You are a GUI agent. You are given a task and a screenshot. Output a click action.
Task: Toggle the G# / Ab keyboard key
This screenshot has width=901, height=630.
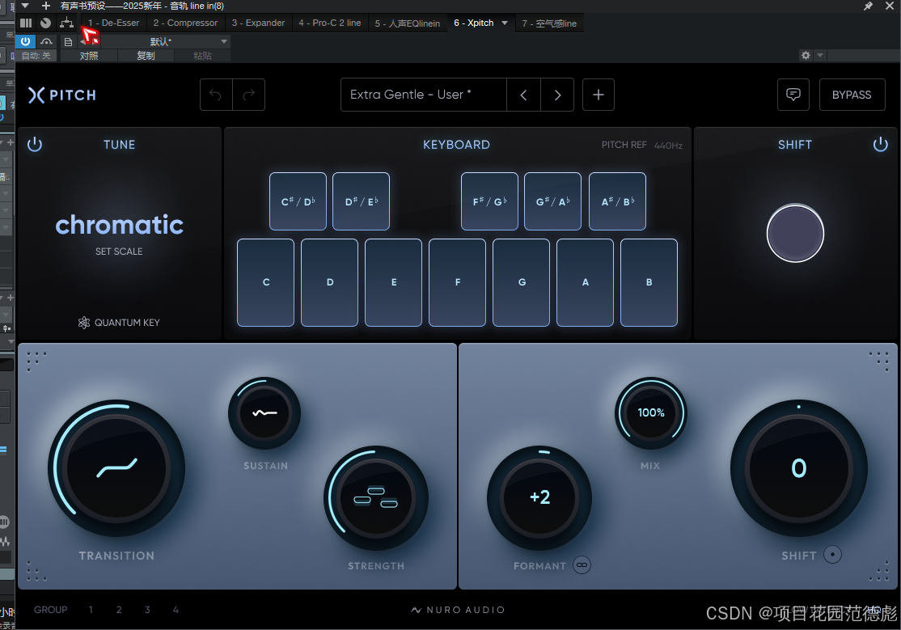click(x=552, y=201)
